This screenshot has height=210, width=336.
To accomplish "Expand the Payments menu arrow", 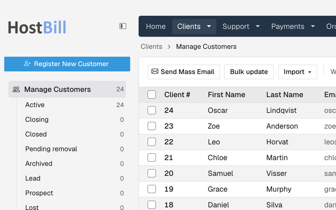I will [313, 26].
